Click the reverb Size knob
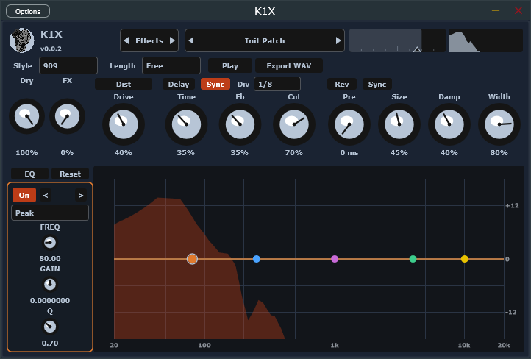 coord(399,124)
